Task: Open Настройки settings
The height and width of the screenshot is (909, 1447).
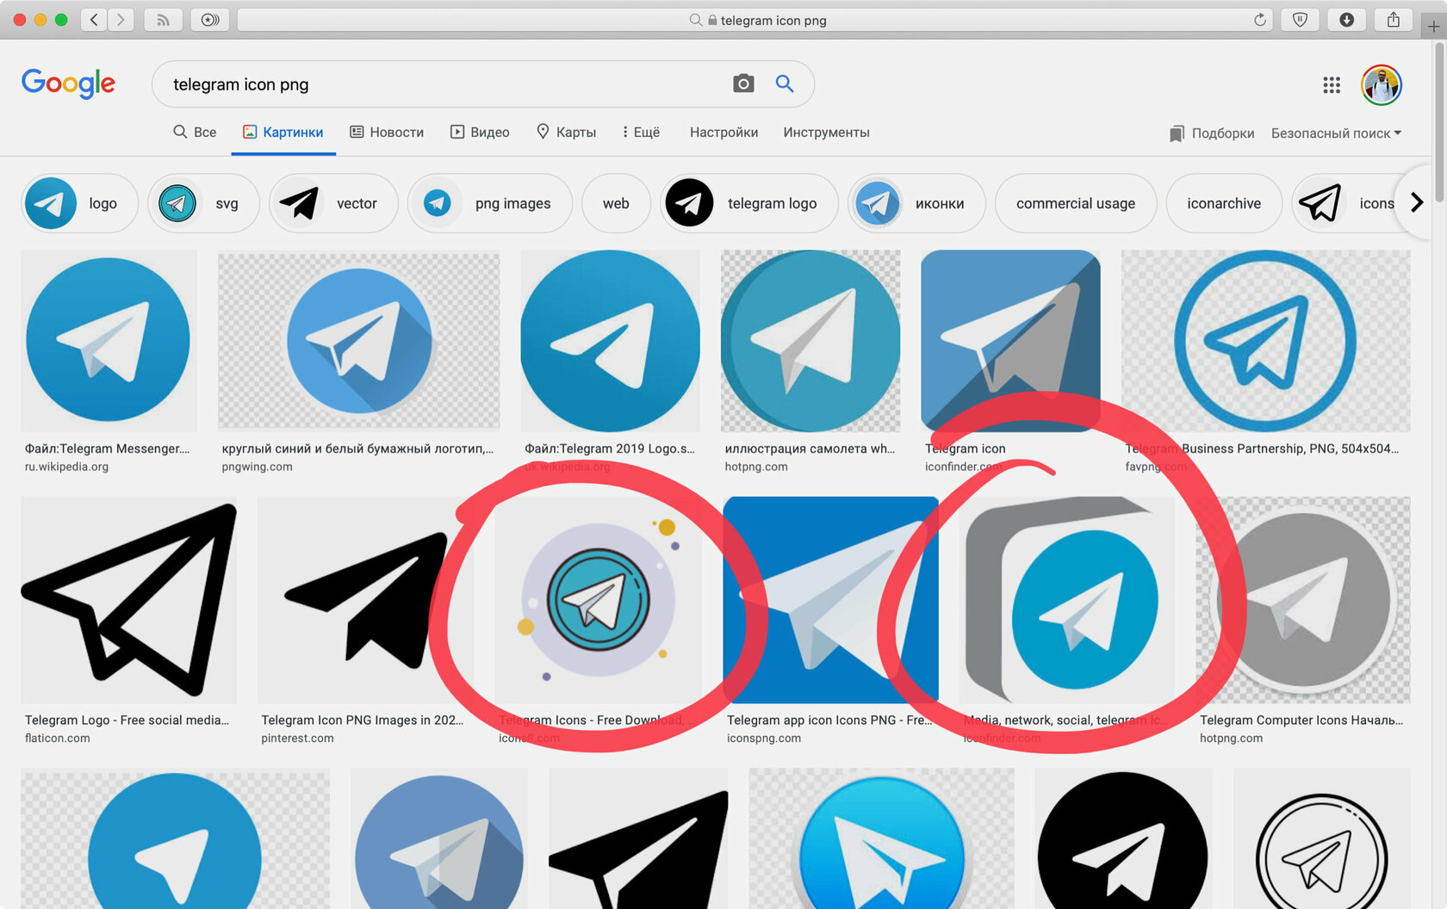Action: 723,132
